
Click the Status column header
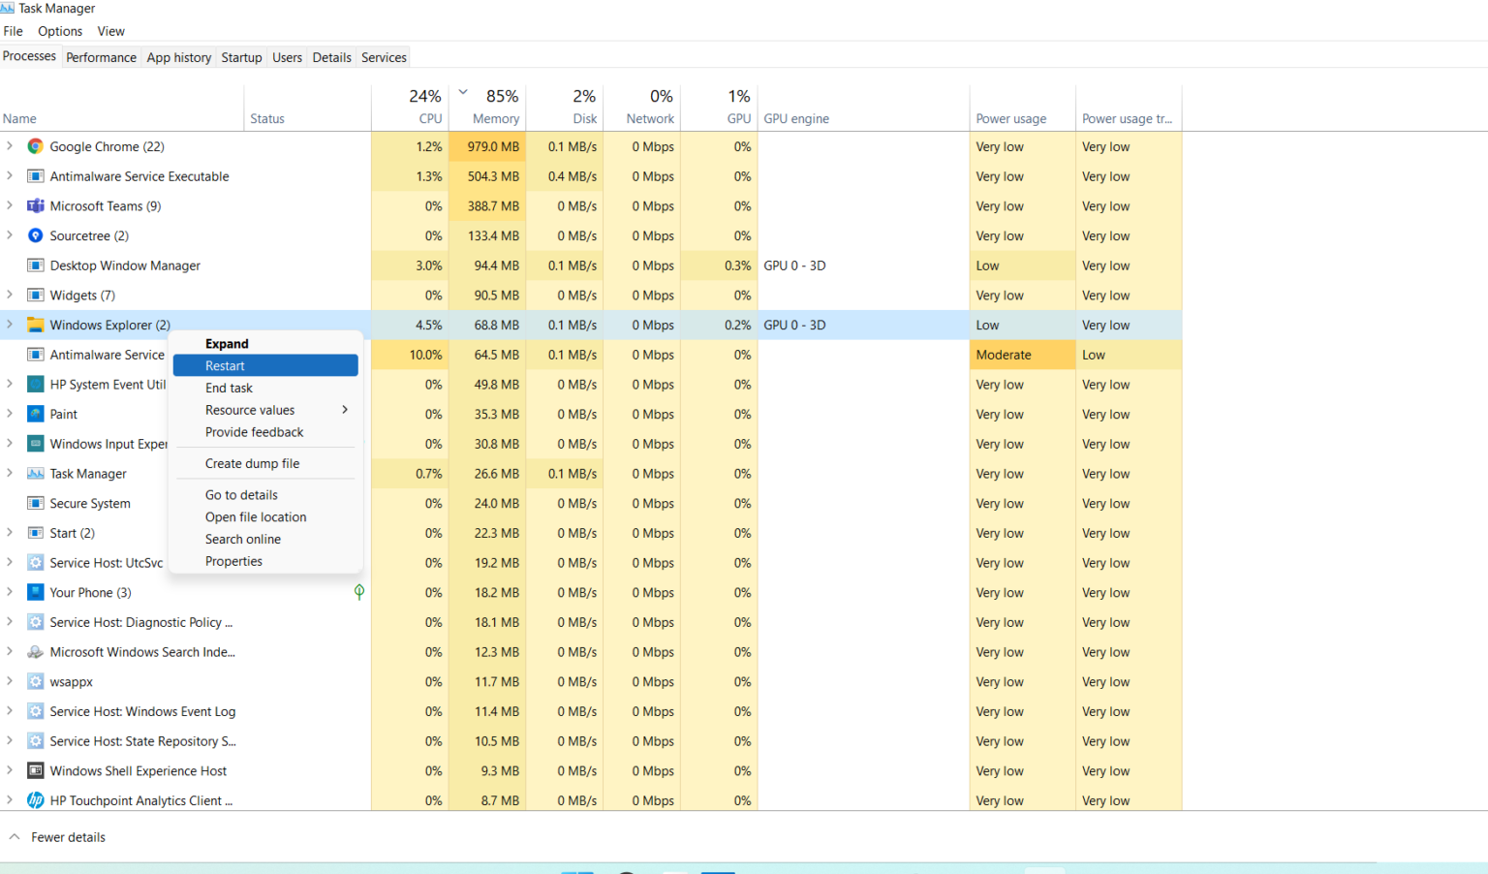point(267,118)
